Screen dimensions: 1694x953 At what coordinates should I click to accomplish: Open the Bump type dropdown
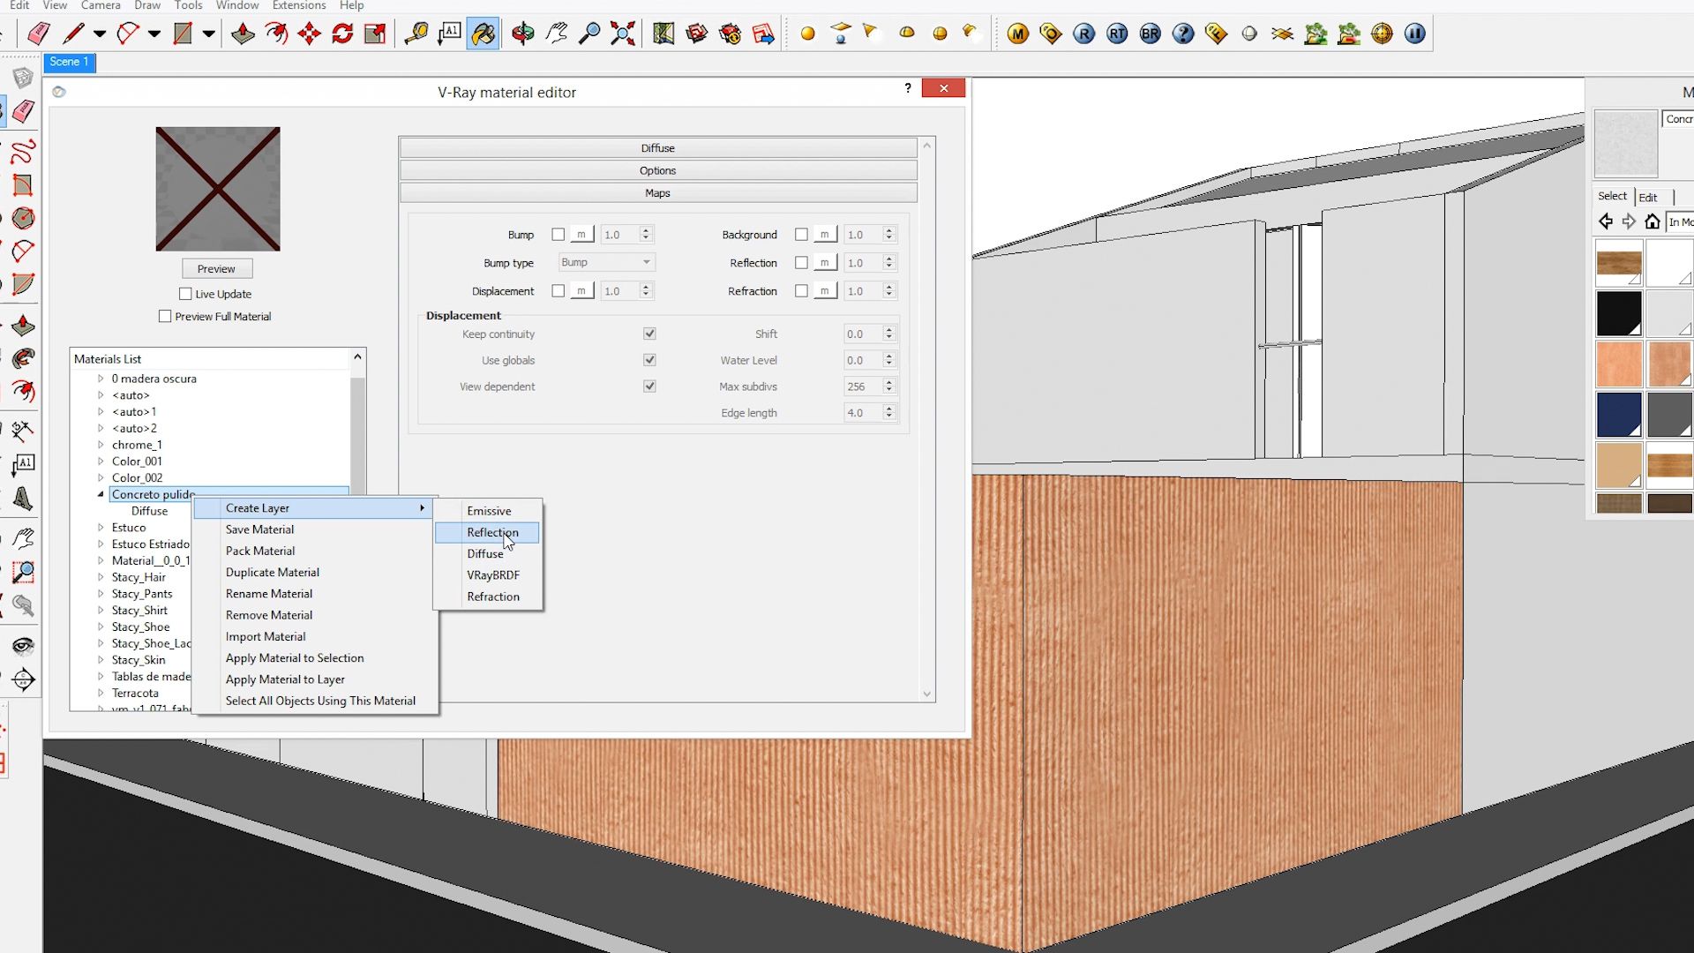click(606, 262)
